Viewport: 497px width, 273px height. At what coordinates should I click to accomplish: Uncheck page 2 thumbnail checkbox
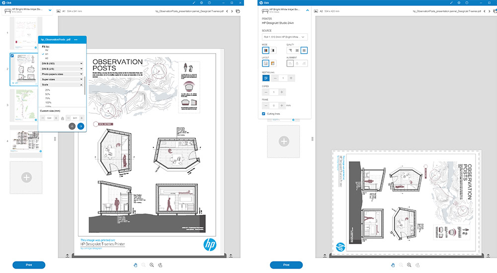pos(12,56)
